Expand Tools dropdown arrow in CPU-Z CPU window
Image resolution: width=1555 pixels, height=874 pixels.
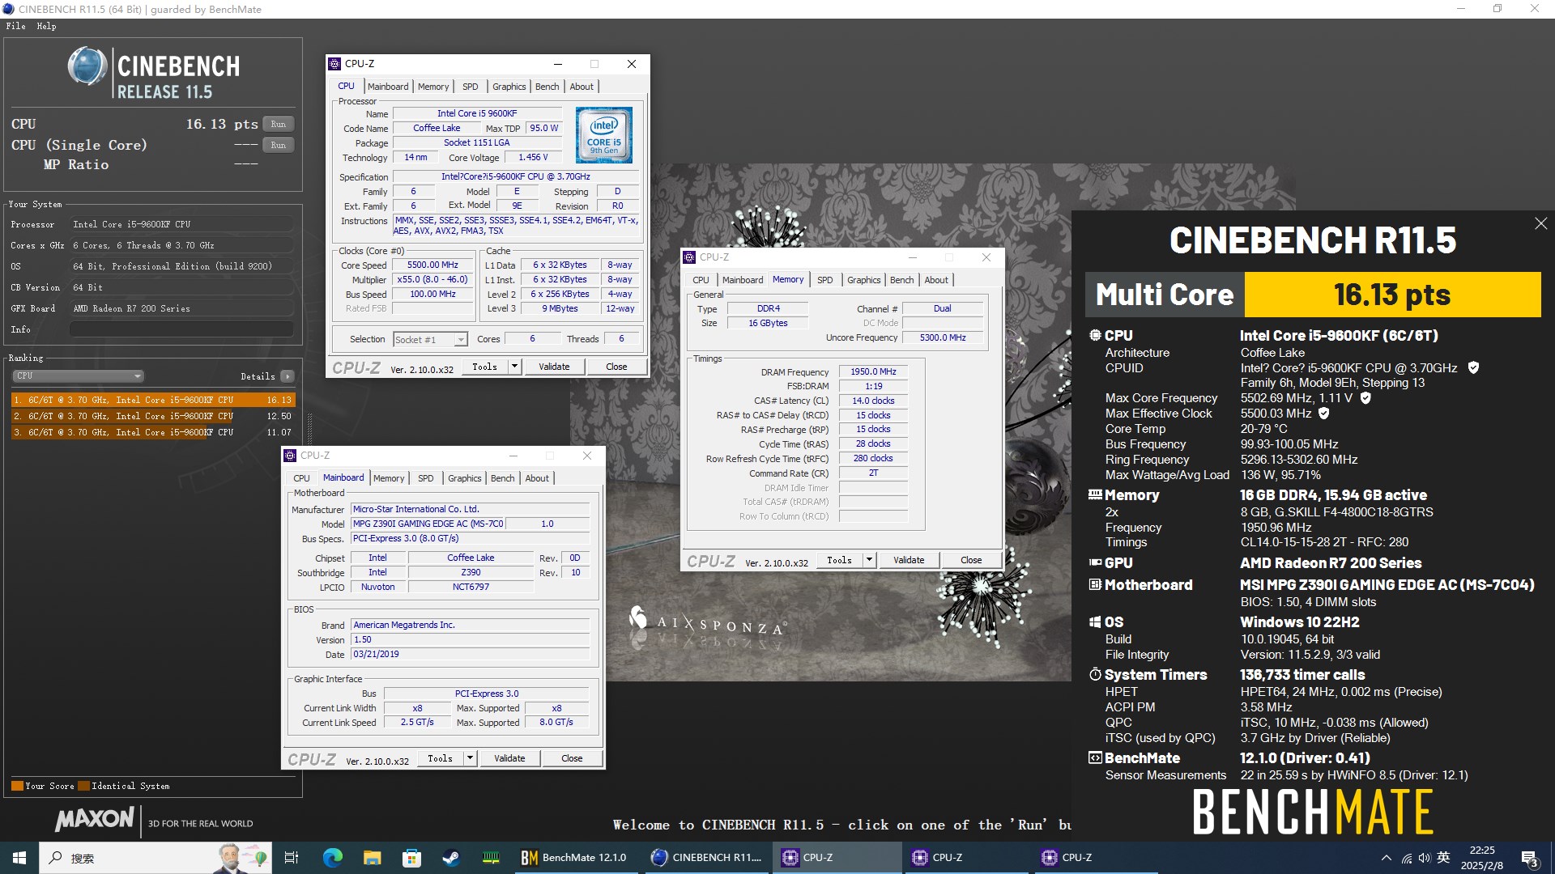(514, 367)
